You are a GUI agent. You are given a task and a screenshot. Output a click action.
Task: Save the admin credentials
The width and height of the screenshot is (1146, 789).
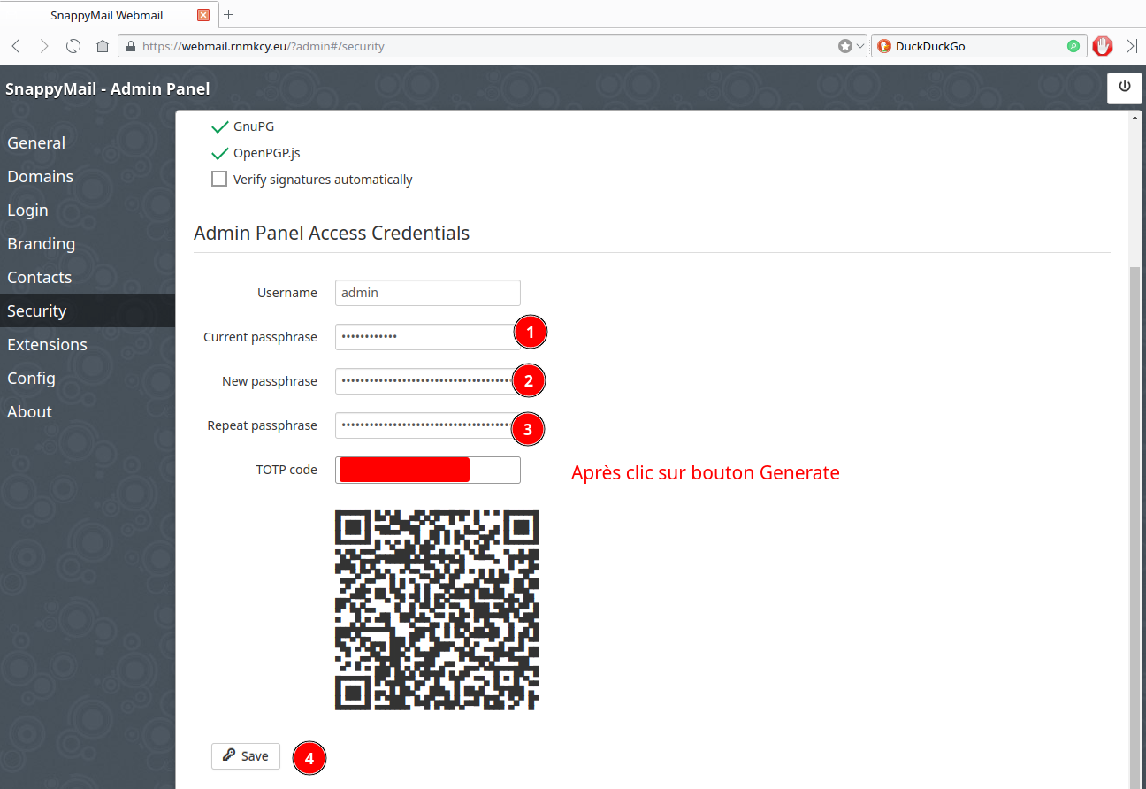point(246,756)
